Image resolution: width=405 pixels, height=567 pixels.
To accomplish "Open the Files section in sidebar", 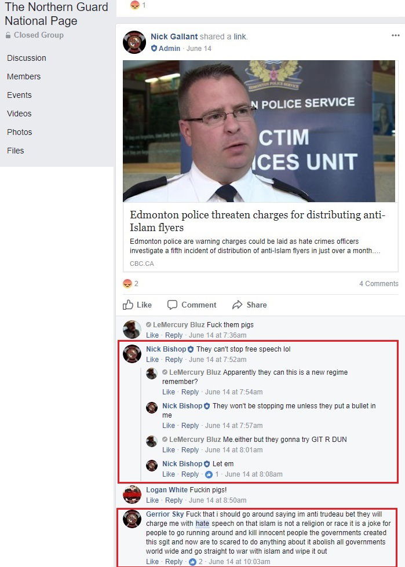I will point(16,151).
